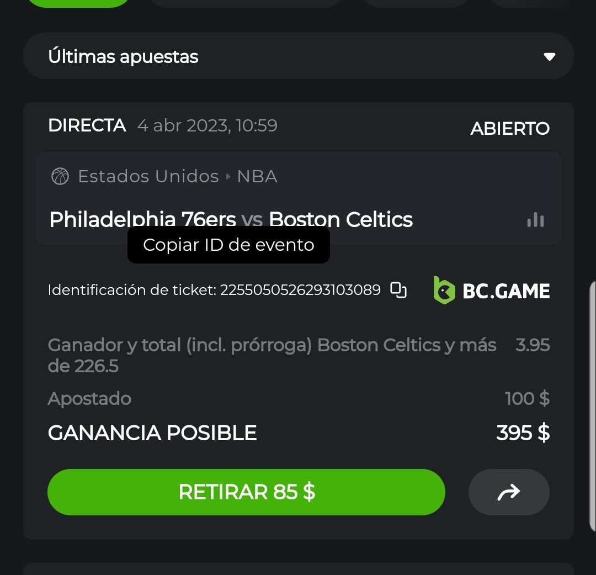Copy the ticket ID using copy icon
The image size is (596, 575).
(x=398, y=290)
